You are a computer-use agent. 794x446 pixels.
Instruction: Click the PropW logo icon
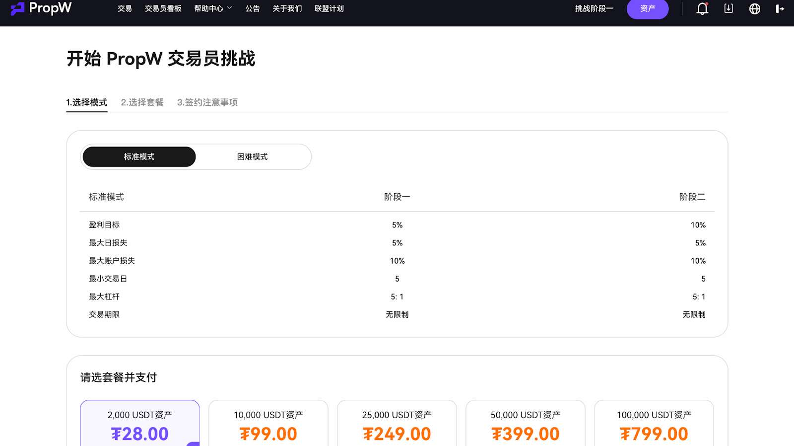tap(17, 8)
